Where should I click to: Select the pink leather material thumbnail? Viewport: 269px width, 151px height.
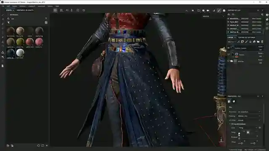point(39,42)
